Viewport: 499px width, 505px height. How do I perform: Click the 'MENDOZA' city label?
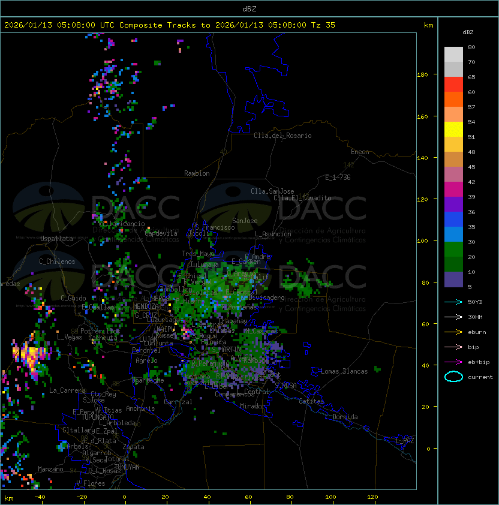click(x=146, y=306)
